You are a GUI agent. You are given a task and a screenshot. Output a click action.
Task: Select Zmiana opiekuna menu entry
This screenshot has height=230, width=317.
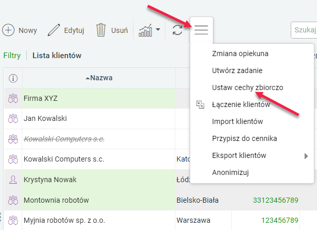240,54
